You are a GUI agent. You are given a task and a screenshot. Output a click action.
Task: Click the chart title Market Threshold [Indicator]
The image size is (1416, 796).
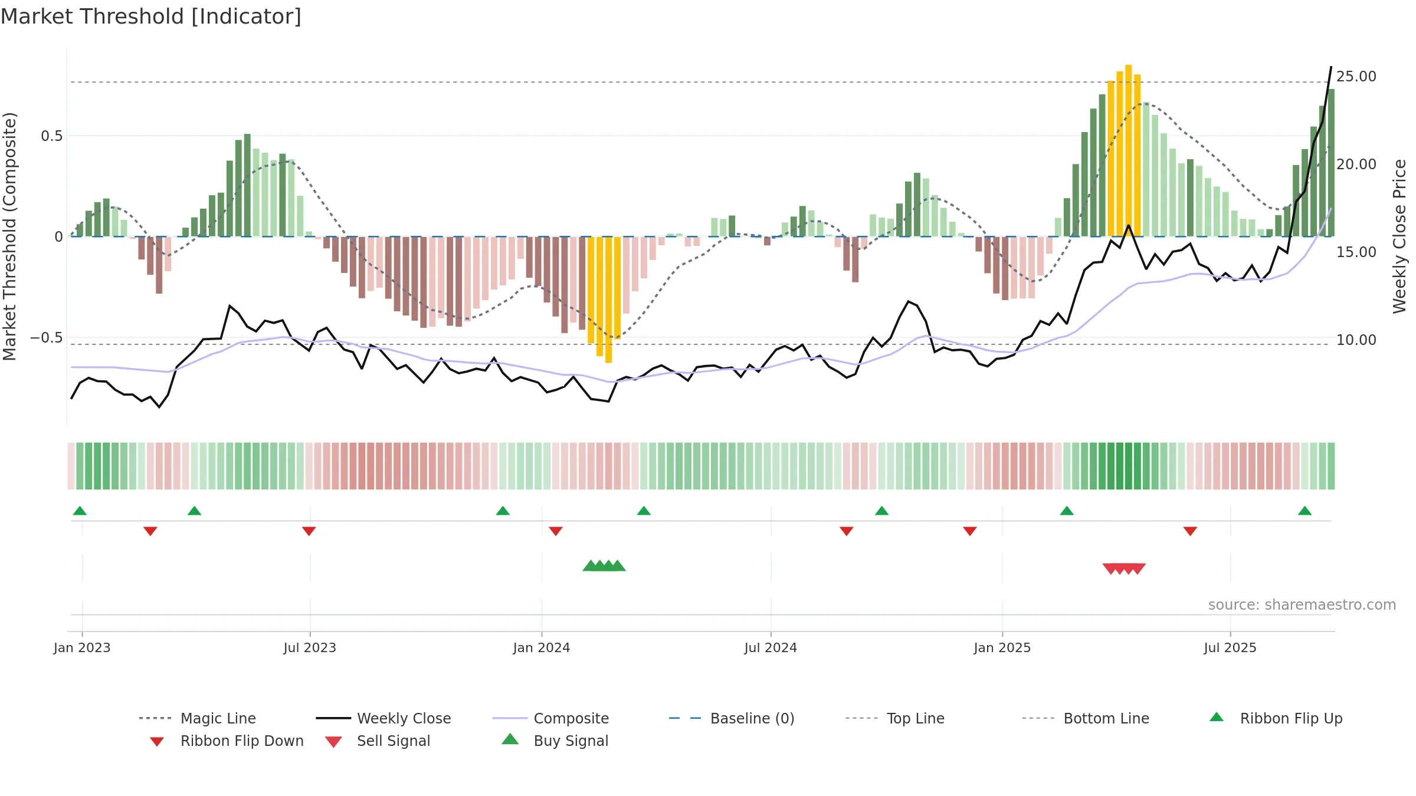click(151, 17)
